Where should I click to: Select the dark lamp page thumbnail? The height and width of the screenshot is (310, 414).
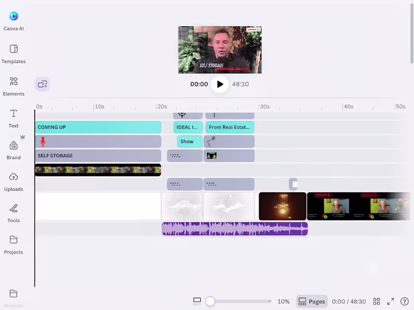(x=283, y=206)
